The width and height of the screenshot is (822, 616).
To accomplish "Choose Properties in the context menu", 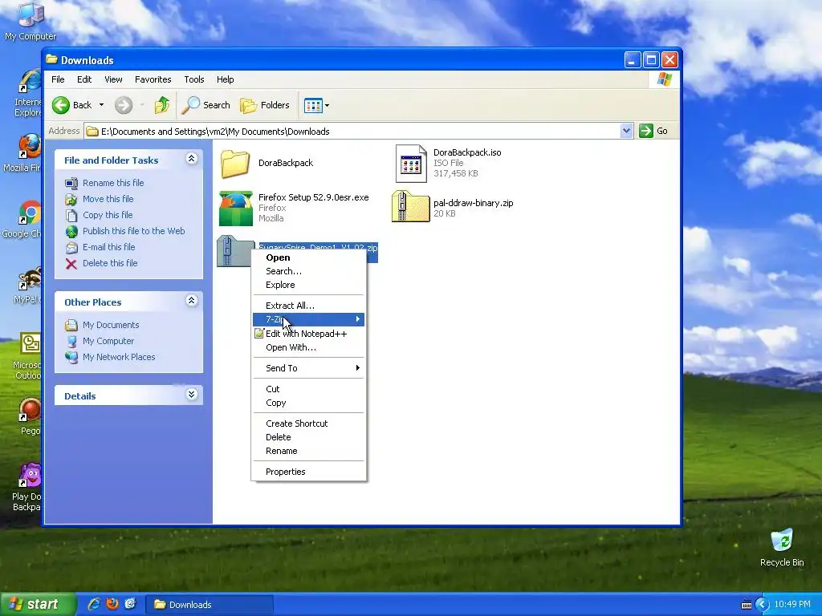I will tap(308, 472).
